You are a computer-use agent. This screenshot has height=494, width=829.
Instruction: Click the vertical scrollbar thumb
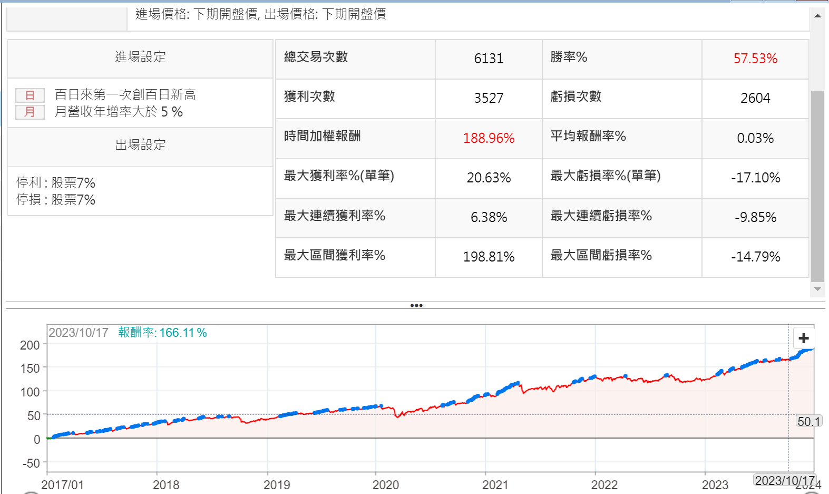tap(817, 185)
